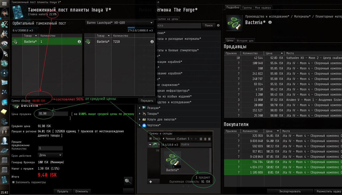Image resolution: width=342 pixels, height=195 pixels.
Task: Click info icon beside Bacteria market title
Action: click(270, 23)
